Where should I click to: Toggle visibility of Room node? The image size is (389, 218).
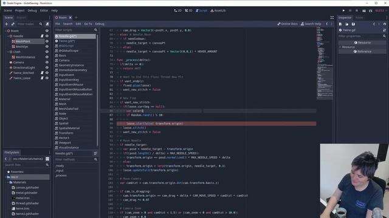[47, 31]
